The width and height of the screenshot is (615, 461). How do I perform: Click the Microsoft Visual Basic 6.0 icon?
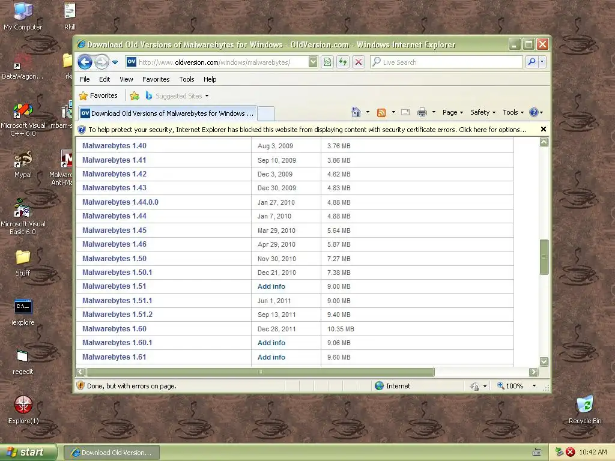(x=23, y=217)
